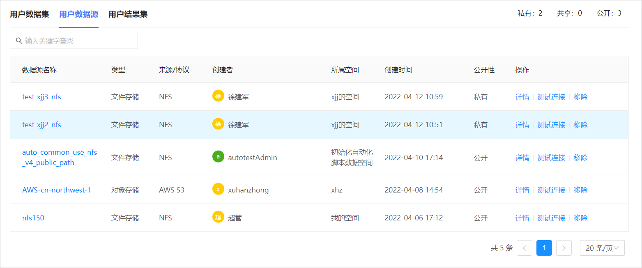The height and width of the screenshot is (268, 642).
Task: Go to previous page arrow
Action: (x=525, y=248)
